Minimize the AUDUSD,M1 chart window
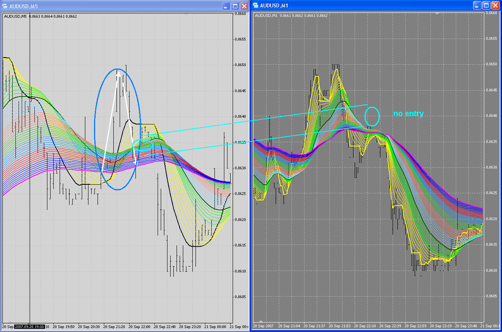The image size is (502, 332). point(477,6)
